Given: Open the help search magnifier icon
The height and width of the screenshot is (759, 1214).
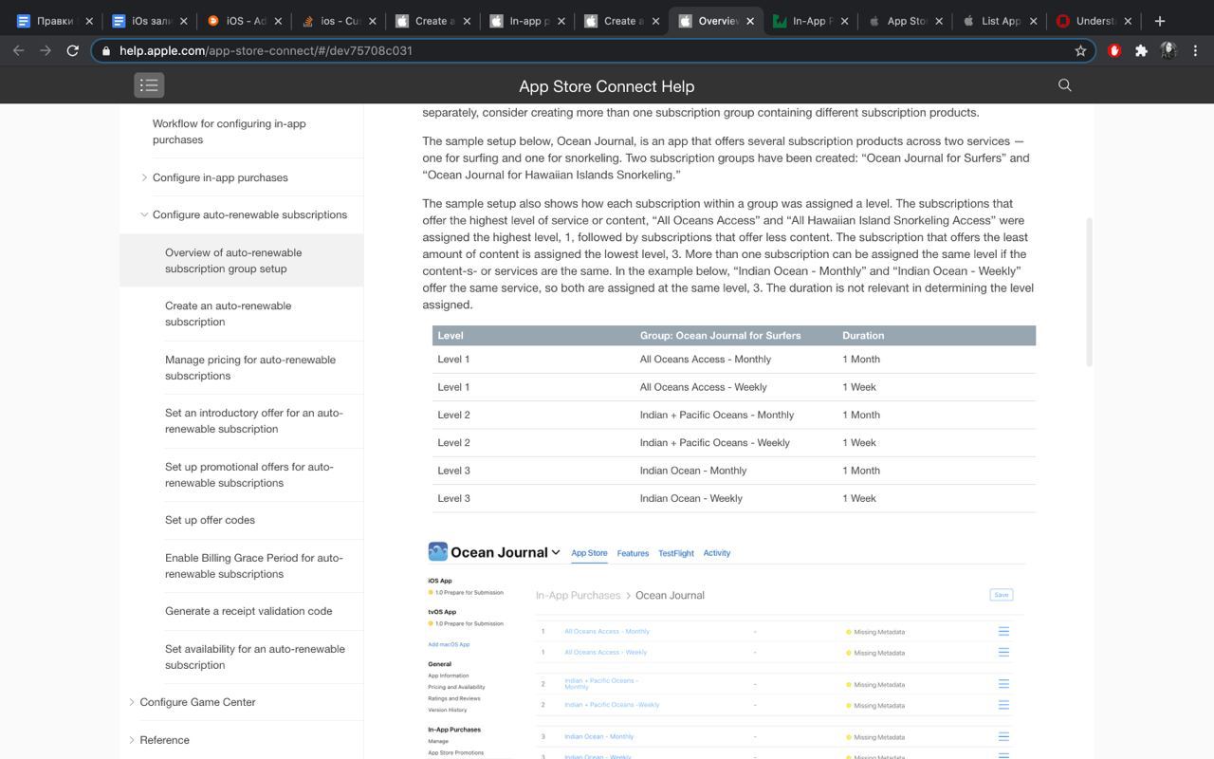Looking at the screenshot, I should [x=1065, y=85].
